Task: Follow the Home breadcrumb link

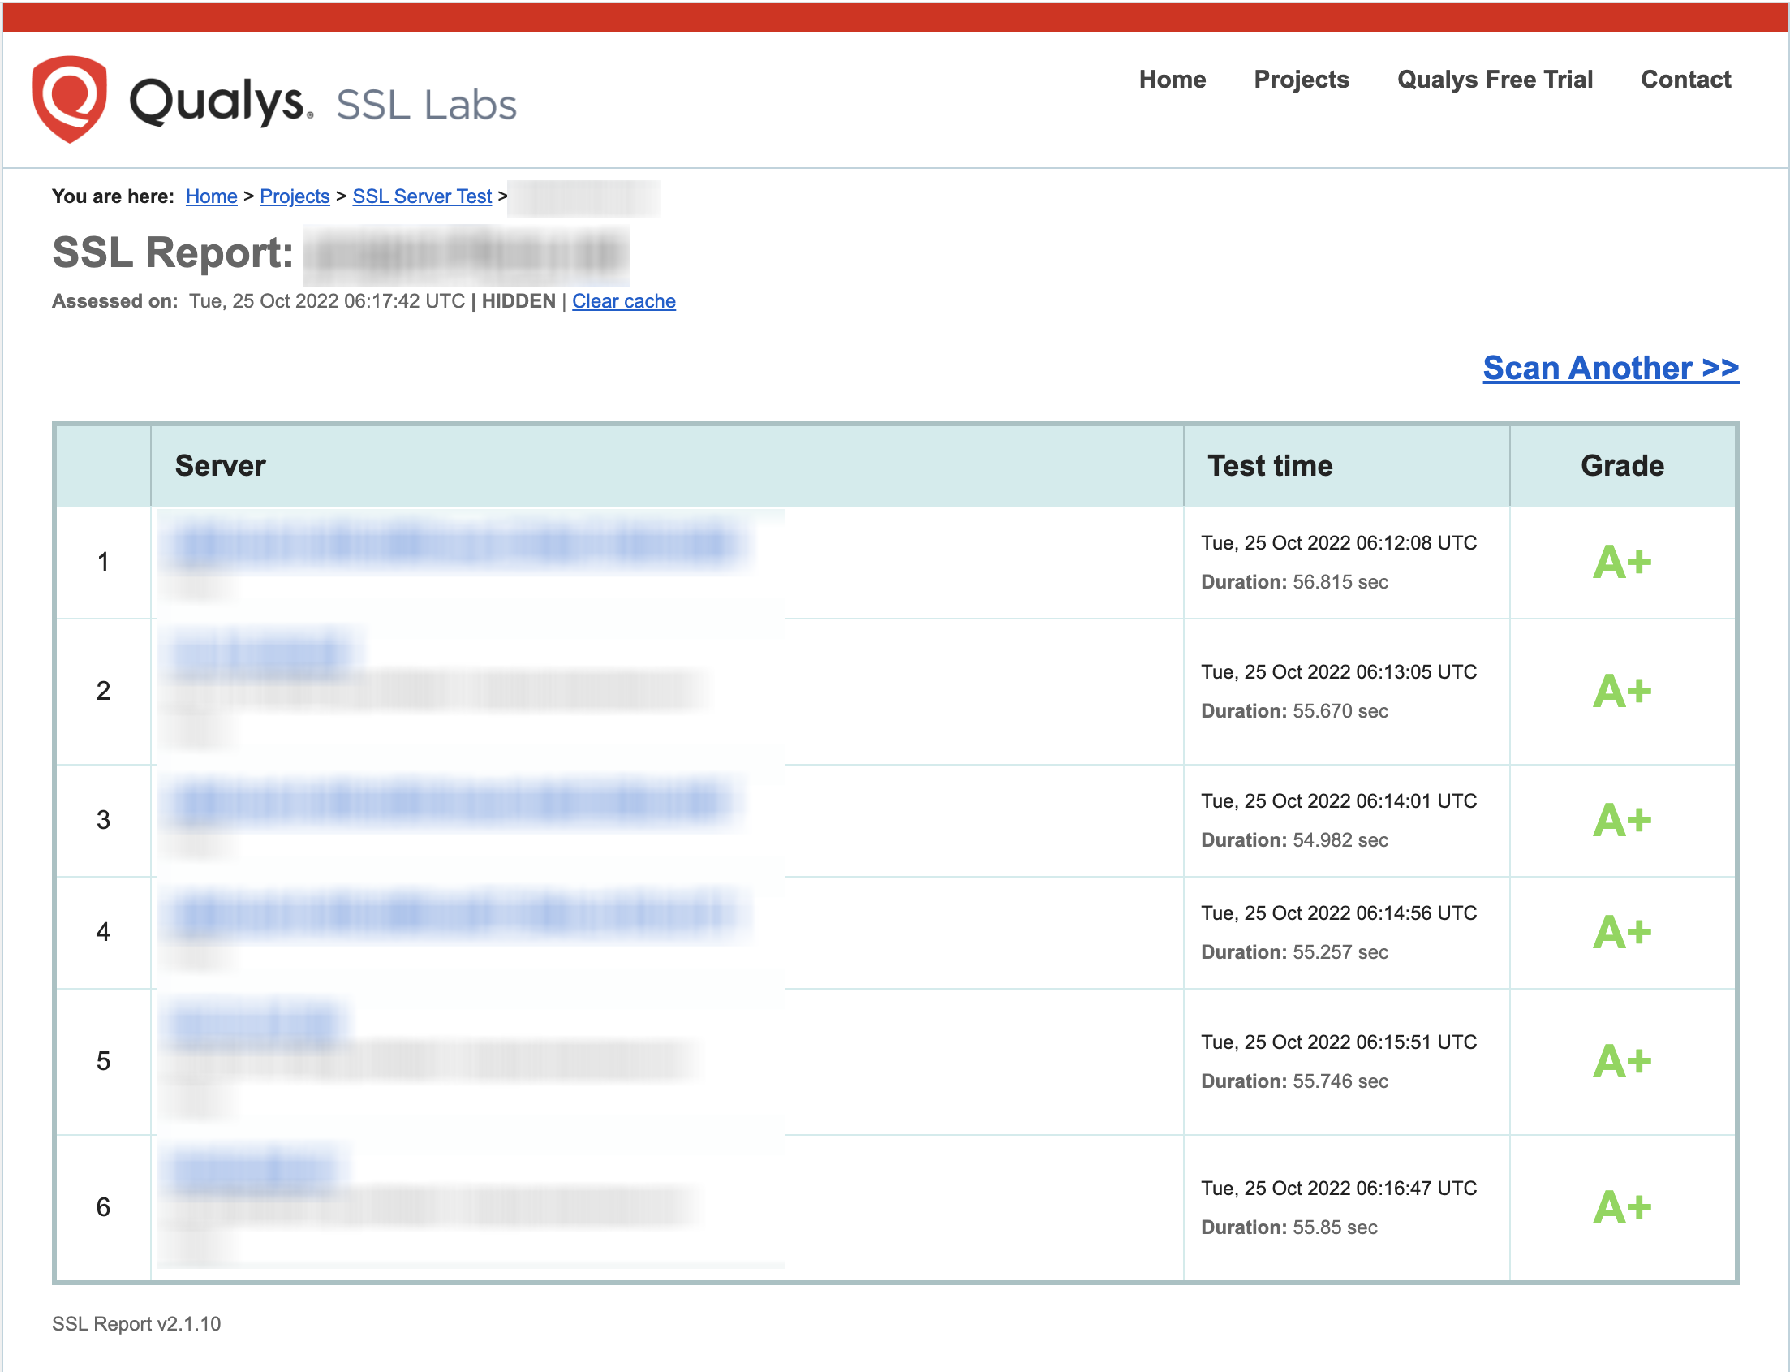Action: [212, 196]
